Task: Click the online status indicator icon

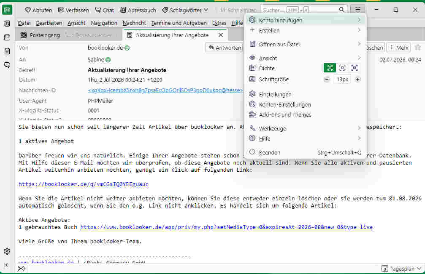Action: 21,269
